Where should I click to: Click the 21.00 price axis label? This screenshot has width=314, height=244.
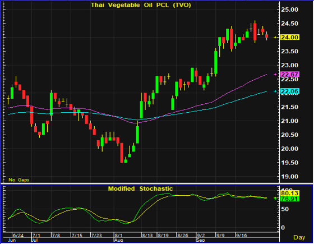(289, 121)
